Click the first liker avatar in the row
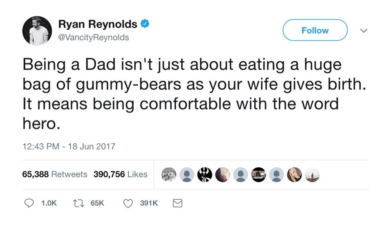This screenshot has width=391, height=226. [169, 175]
